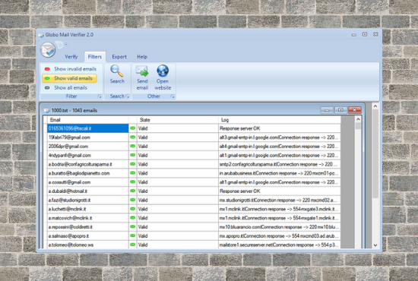Click the Log column header
This screenshot has height=281, width=418.
[x=280, y=120]
